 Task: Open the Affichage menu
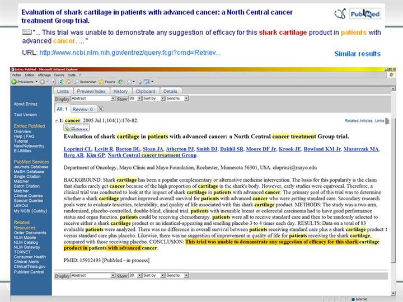point(44,74)
